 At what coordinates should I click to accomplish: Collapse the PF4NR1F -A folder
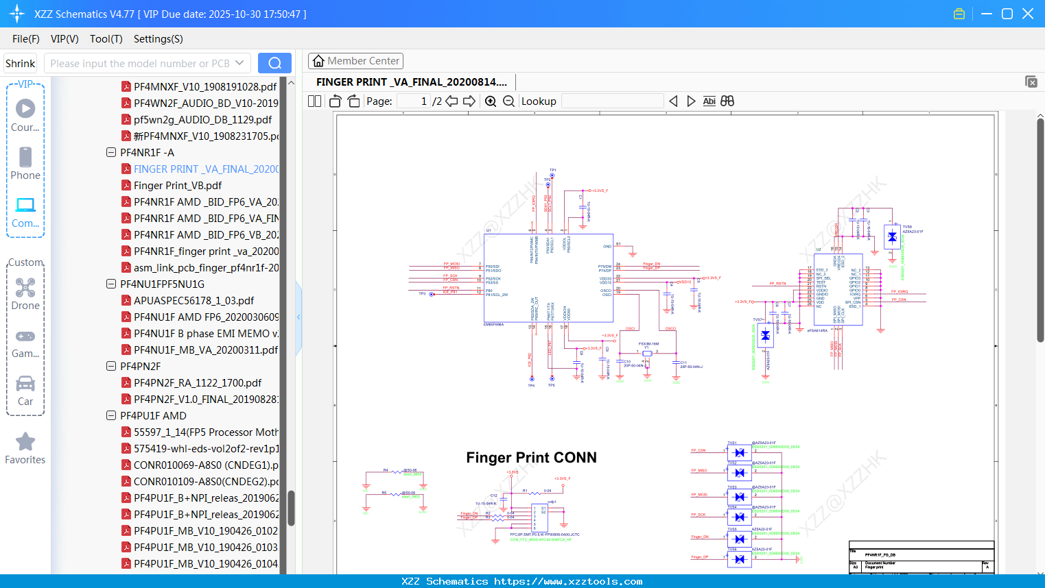click(x=111, y=152)
